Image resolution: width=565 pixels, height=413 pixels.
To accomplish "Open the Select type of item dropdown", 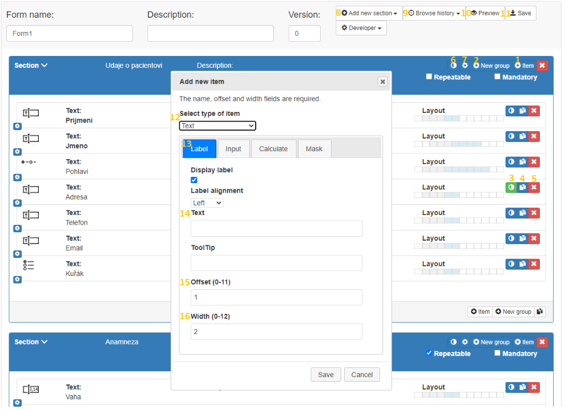I will pyautogui.click(x=217, y=125).
